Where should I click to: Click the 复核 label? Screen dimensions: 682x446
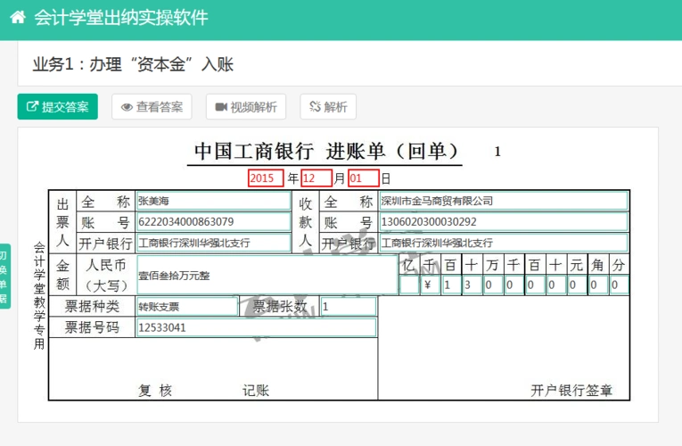point(155,391)
